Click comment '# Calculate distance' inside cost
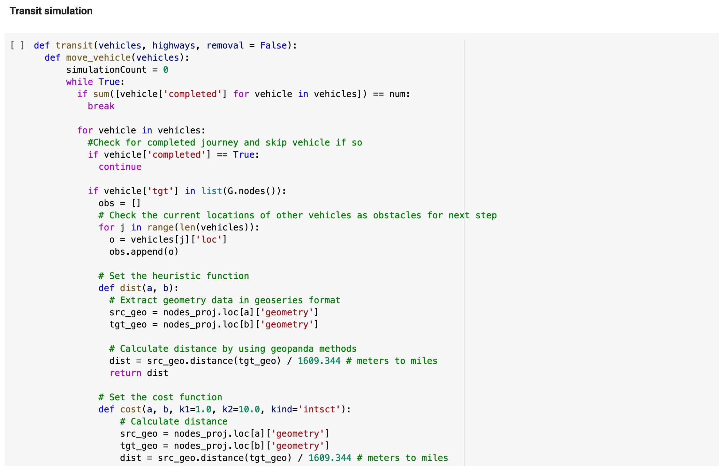719x466 pixels. point(174,421)
